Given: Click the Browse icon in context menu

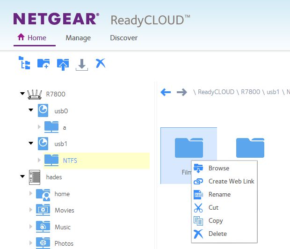Looking at the screenshot, I should click(198, 168).
